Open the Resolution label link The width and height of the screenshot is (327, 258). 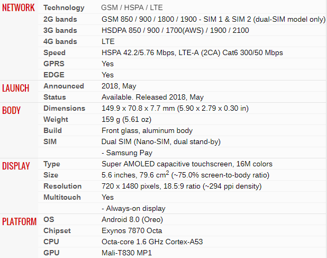[62, 186]
